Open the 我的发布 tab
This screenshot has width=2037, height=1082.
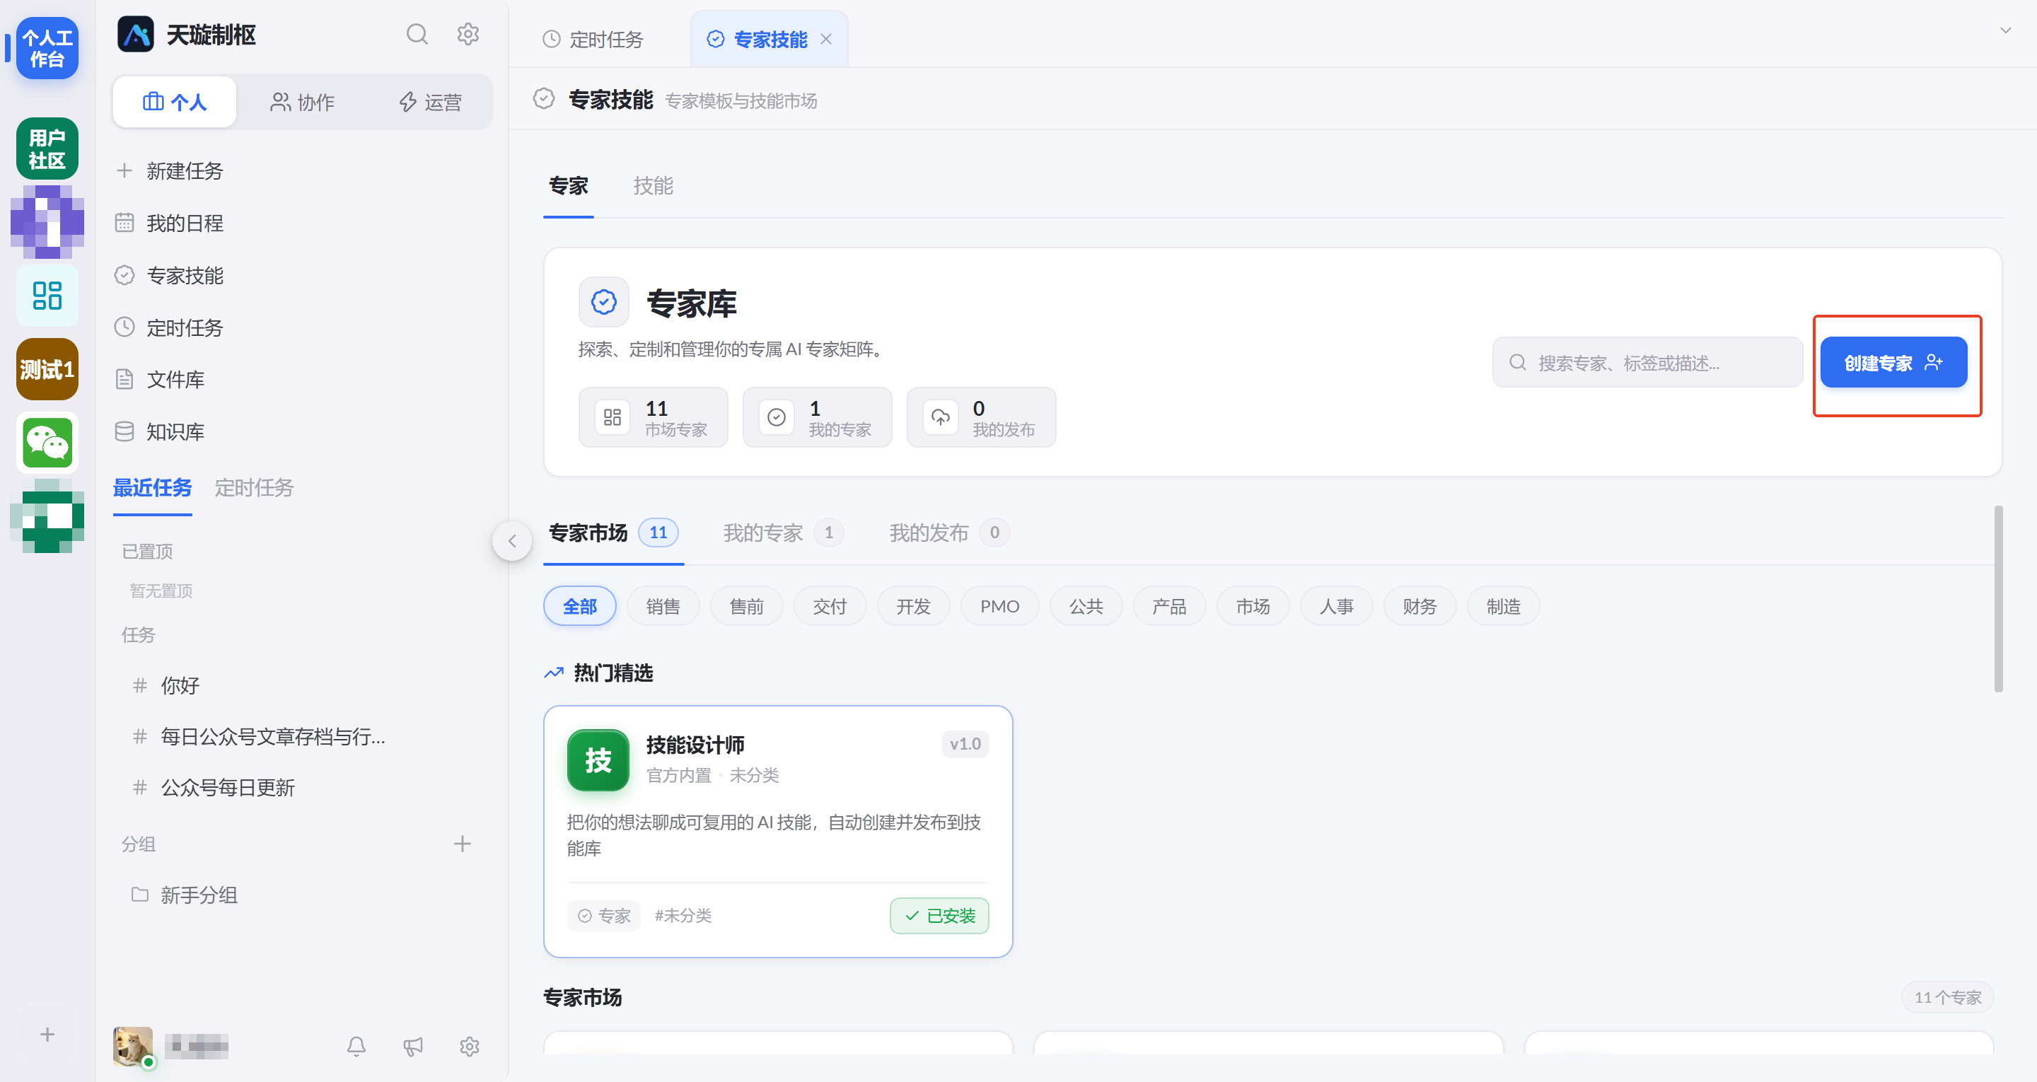pyautogui.click(x=949, y=533)
